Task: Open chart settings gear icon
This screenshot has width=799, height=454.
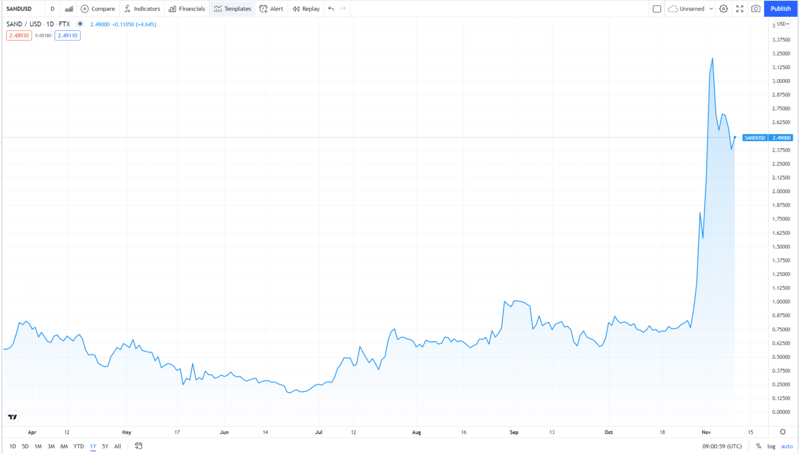Action: point(723,9)
